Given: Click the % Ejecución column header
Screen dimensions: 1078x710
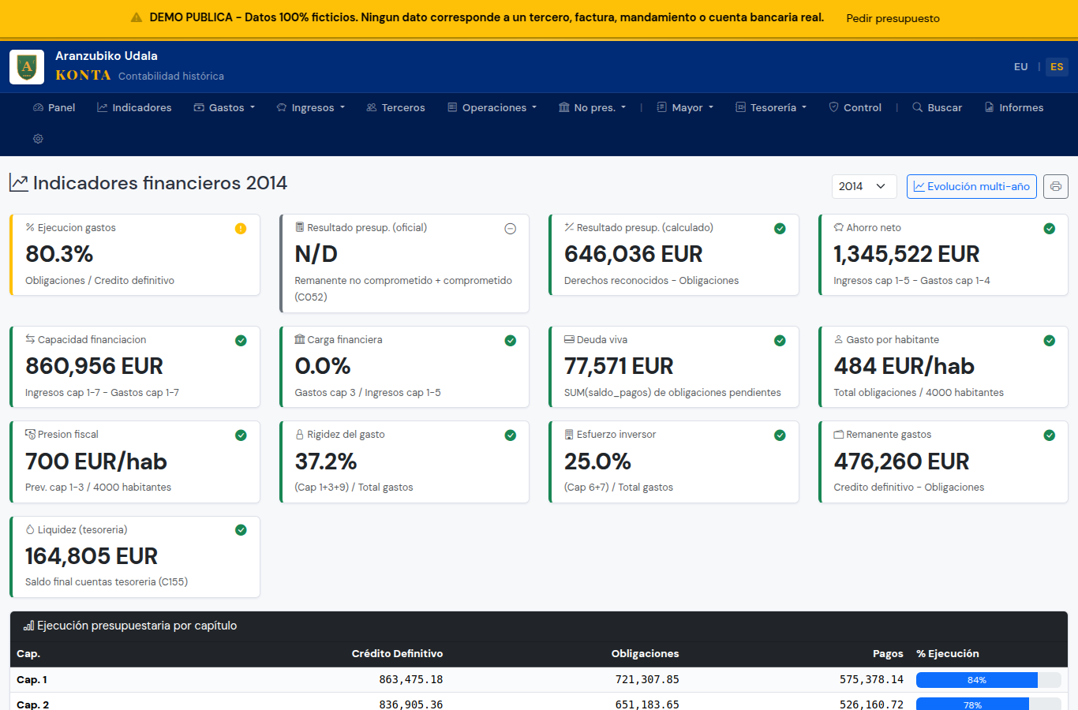Looking at the screenshot, I should [948, 654].
